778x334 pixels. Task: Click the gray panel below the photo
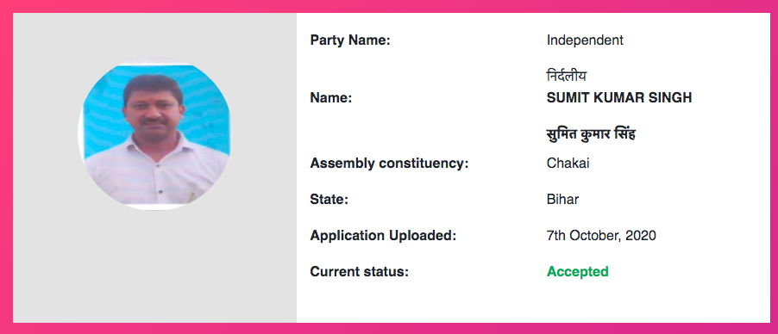click(154, 267)
